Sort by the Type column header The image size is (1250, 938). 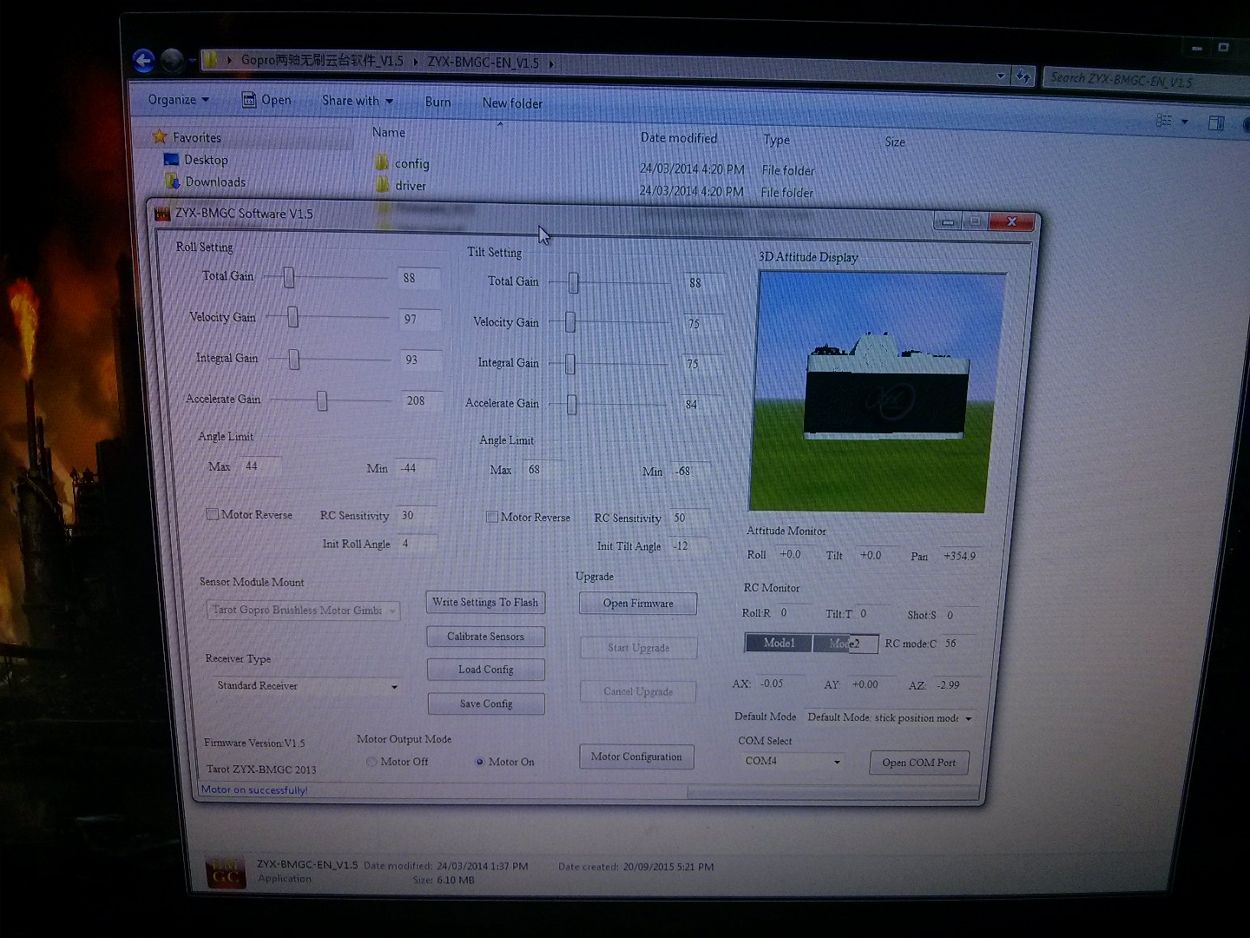point(776,140)
